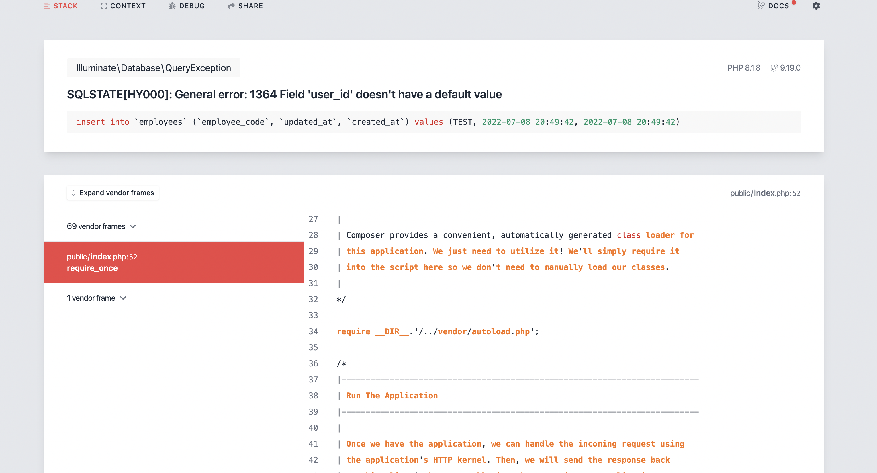Switch to the Context tab
This screenshot has height=473, width=877.
[x=128, y=6]
